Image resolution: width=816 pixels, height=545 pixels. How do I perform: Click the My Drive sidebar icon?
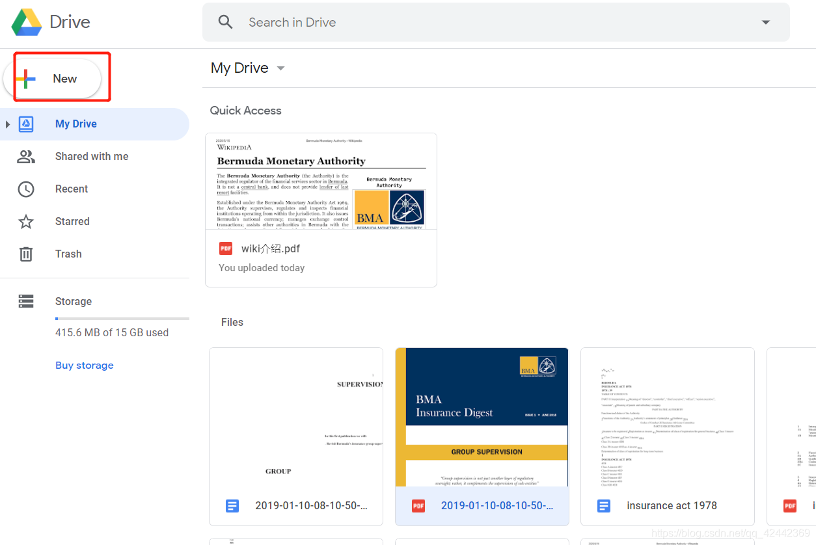26,124
